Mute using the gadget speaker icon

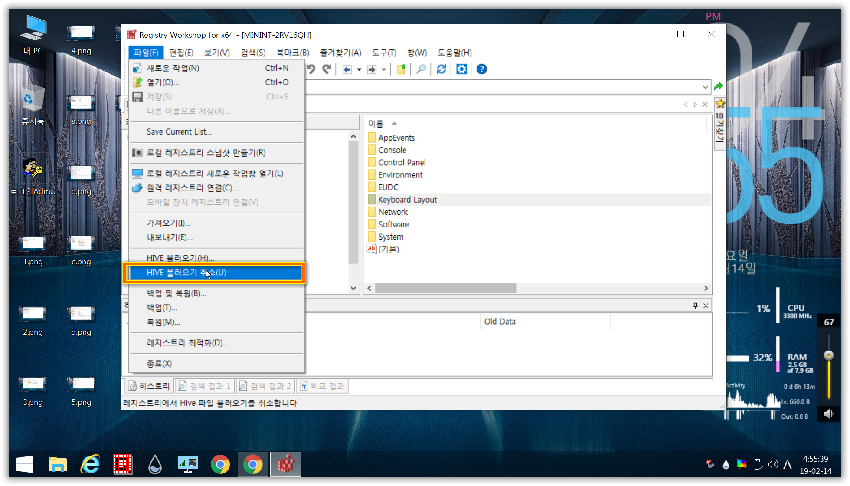point(829,414)
